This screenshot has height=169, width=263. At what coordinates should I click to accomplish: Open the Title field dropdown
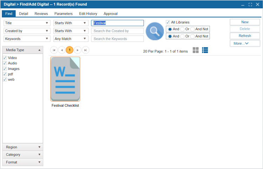click(27, 23)
